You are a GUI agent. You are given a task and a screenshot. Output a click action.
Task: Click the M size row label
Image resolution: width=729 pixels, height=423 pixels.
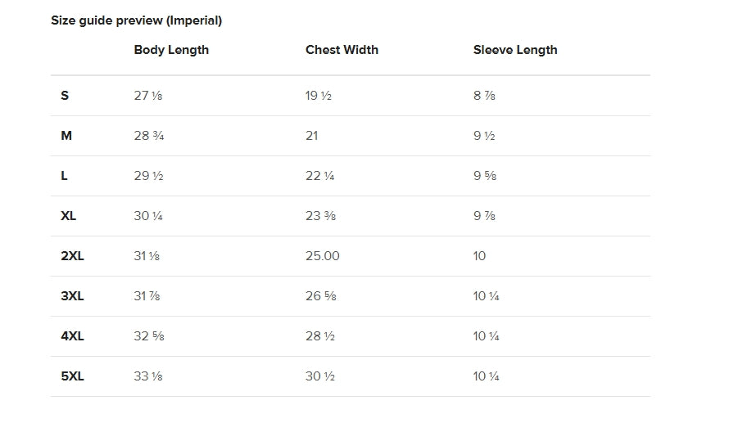point(66,136)
